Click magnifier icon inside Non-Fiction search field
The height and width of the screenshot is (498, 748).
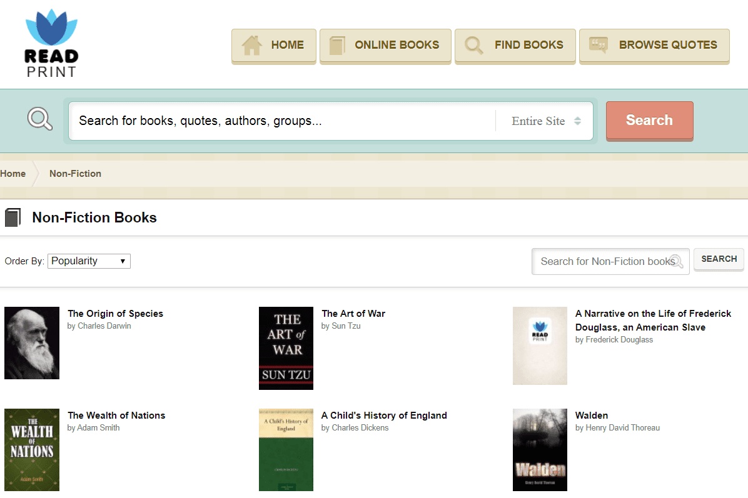(x=675, y=261)
